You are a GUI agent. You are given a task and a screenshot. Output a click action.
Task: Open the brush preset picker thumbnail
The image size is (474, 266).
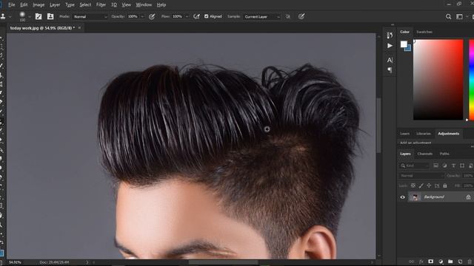[22, 16]
